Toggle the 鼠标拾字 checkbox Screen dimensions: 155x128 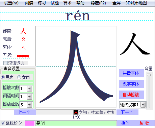pyautogui.click(x=3, y=123)
